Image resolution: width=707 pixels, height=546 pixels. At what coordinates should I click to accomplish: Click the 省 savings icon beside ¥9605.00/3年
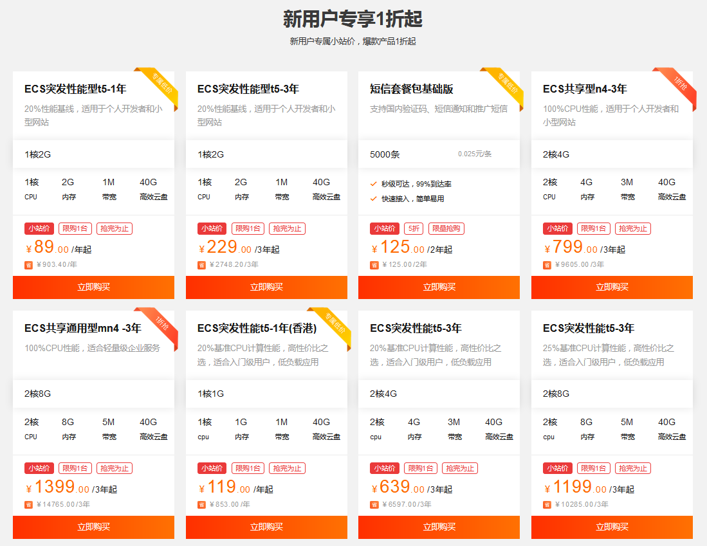pyautogui.click(x=547, y=265)
